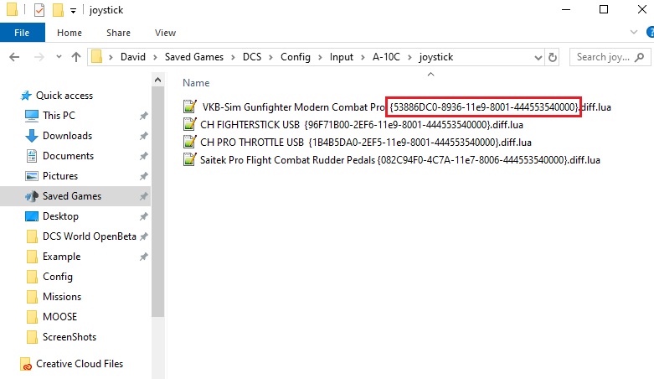The width and height of the screenshot is (654, 379).
Task: Click the Saitek Rudder Pedals file icon
Action: [190, 159]
